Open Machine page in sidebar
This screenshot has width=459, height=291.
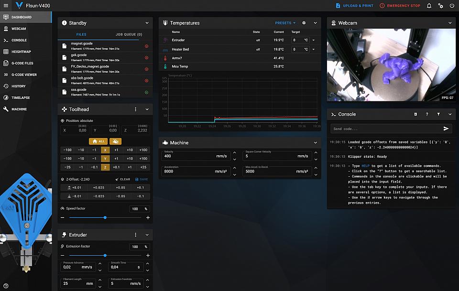pyautogui.click(x=26, y=109)
